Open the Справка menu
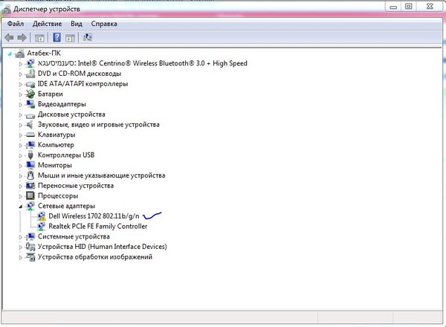 [104, 24]
